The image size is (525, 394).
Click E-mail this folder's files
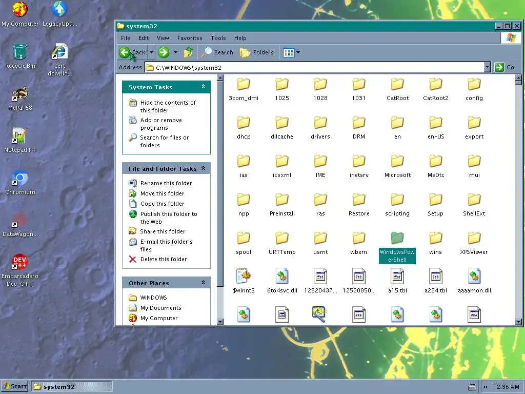click(160, 245)
